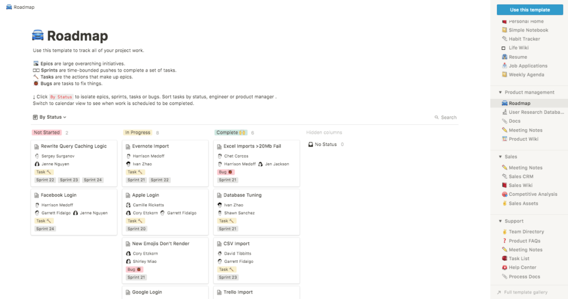Click Shawn Sanchez on Database Tuning card
The width and height of the screenshot is (568, 299).
239,213
